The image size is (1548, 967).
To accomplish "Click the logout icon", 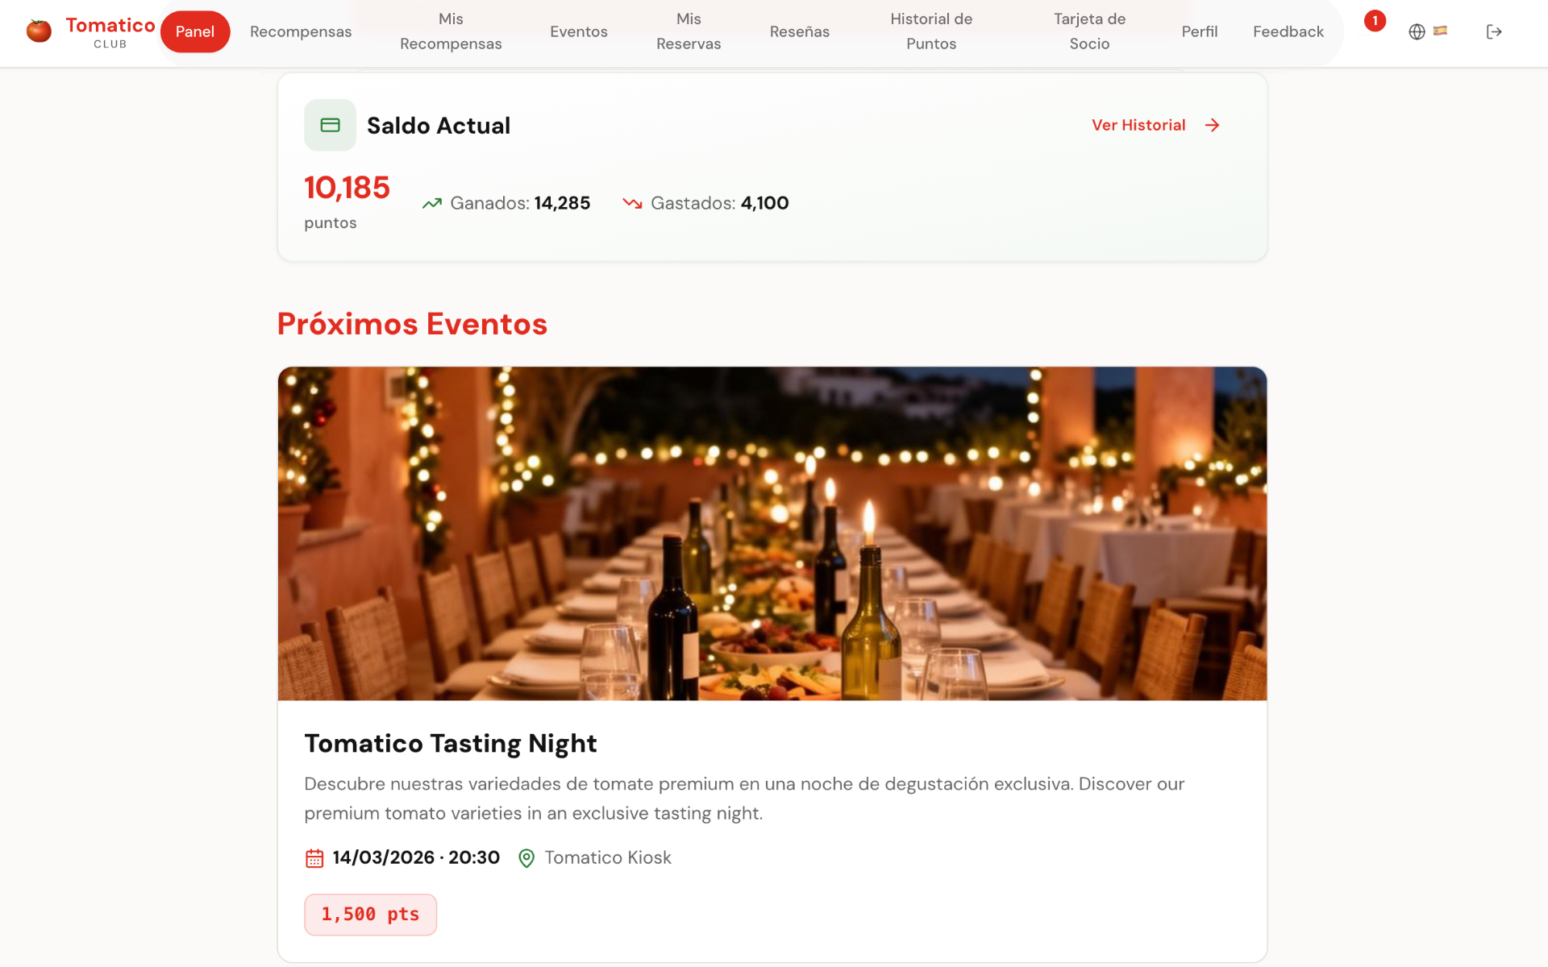I will (1494, 31).
